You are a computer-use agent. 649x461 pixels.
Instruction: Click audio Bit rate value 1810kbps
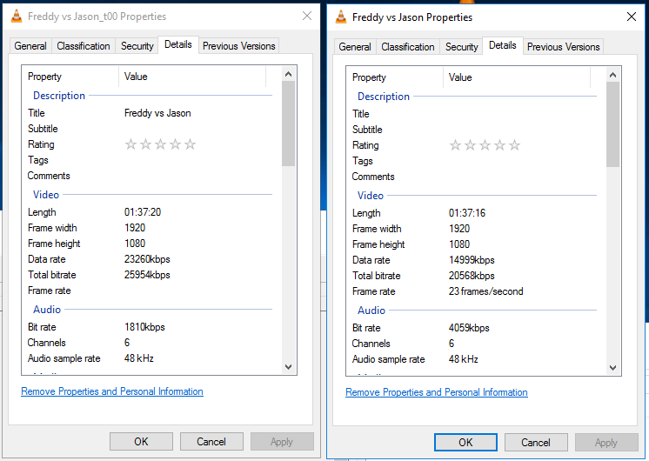pos(144,327)
